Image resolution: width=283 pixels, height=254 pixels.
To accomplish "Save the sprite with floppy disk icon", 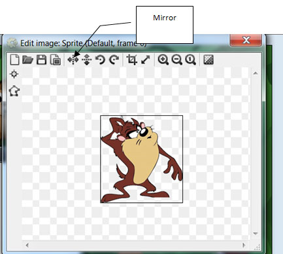I will [41, 60].
